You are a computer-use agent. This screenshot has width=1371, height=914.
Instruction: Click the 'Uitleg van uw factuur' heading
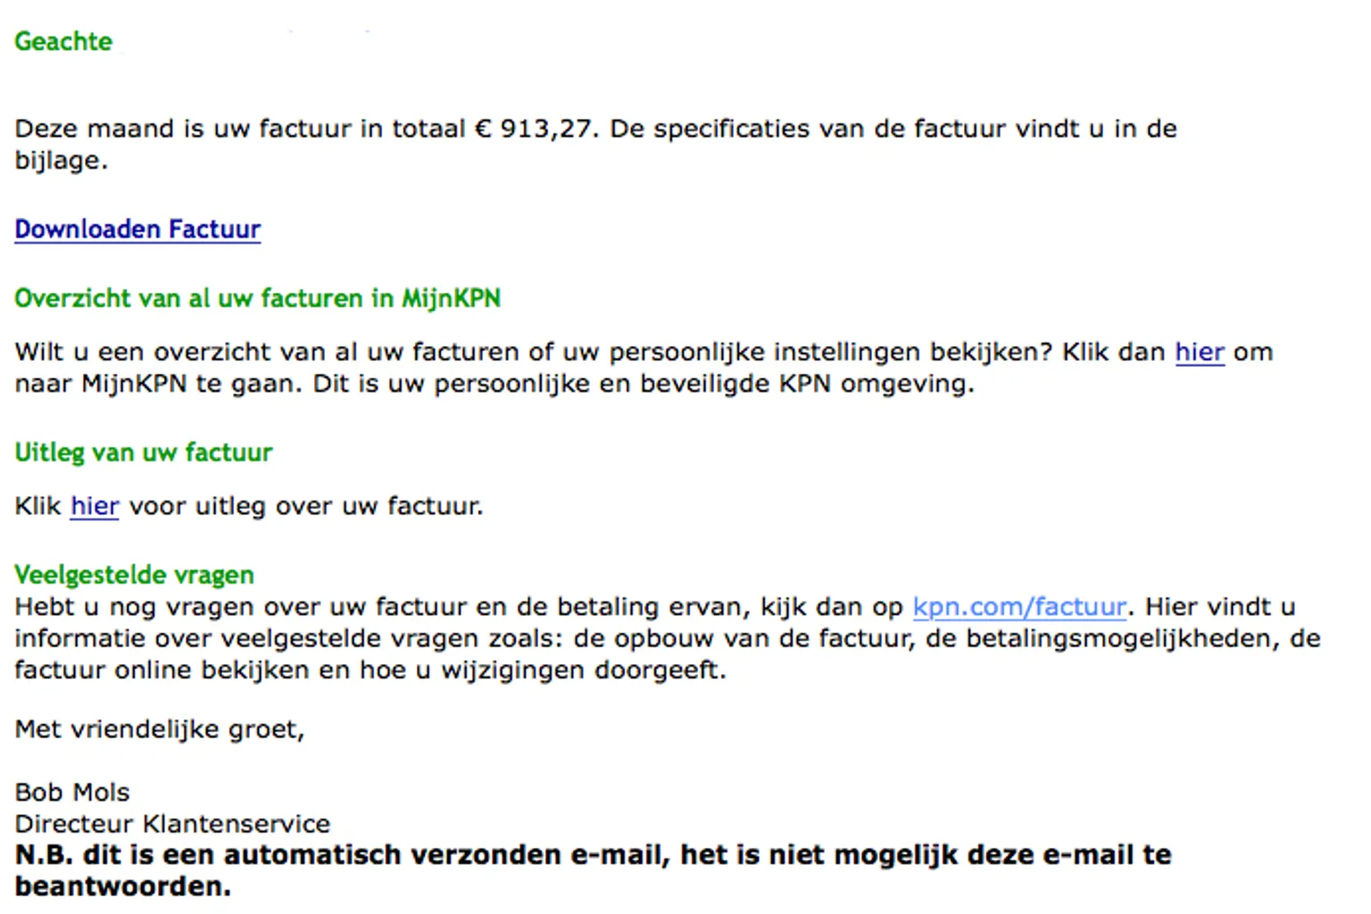point(143,453)
